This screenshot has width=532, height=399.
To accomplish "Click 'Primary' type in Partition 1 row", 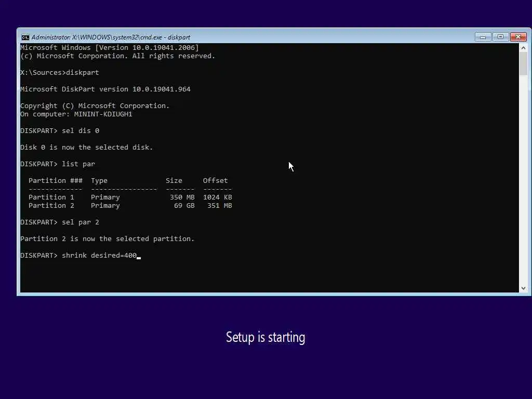I will coord(105,197).
